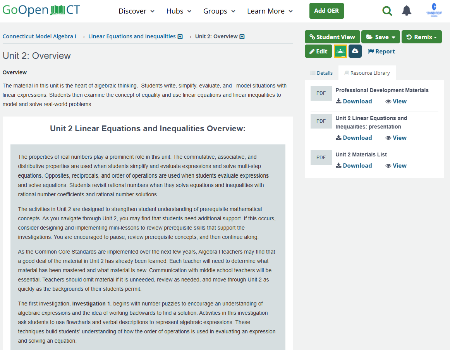Download Unit 2 Materials List

[x=354, y=166]
